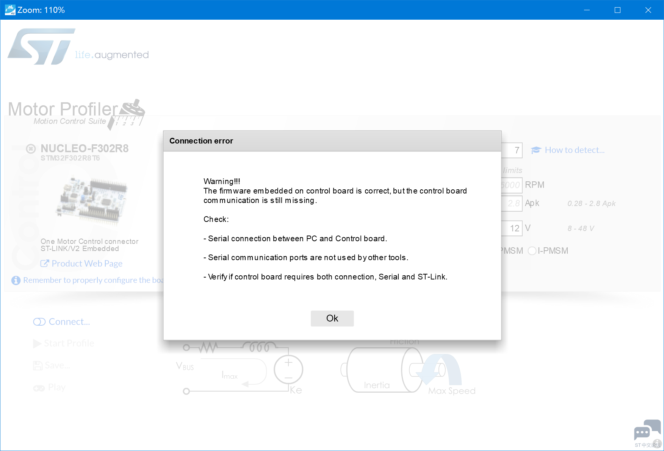Click the ST life.augmented logo
This screenshot has height=451, width=664.
point(78,47)
